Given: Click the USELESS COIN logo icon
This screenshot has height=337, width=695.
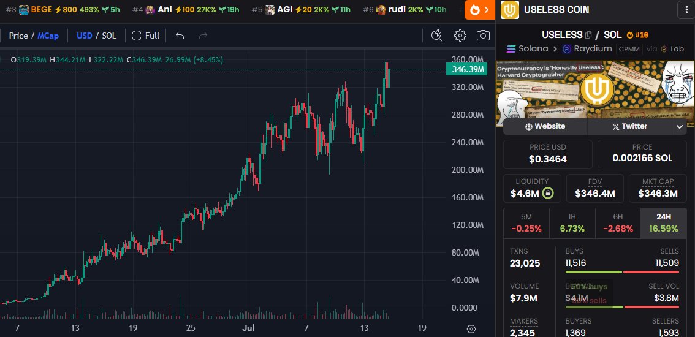Looking at the screenshot, I should tap(510, 10).
